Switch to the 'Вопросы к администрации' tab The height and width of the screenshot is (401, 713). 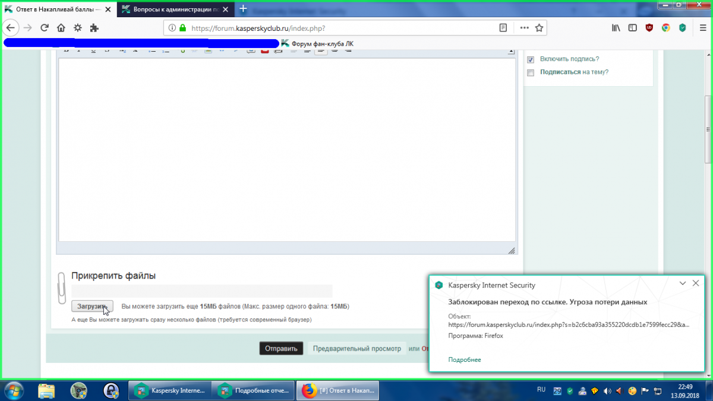point(172,9)
